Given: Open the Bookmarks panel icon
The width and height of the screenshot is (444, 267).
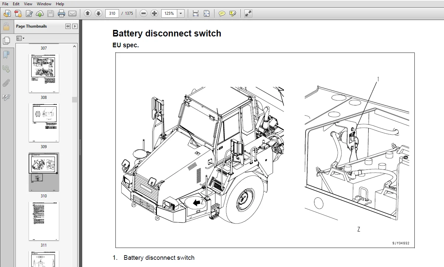Looking at the screenshot, I should tap(6, 55).
